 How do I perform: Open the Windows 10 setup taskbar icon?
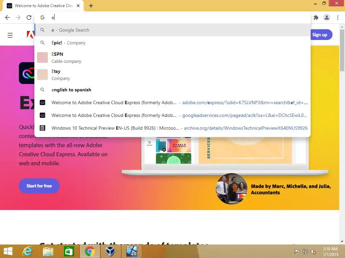coord(131,251)
